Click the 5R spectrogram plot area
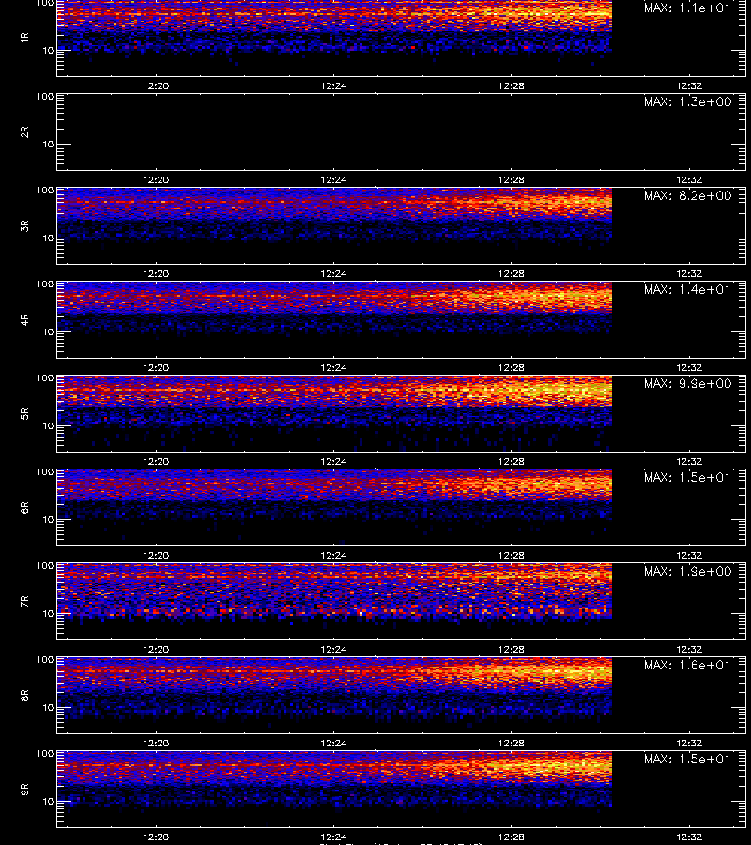This screenshot has height=845, width=751. pos(402,414)
